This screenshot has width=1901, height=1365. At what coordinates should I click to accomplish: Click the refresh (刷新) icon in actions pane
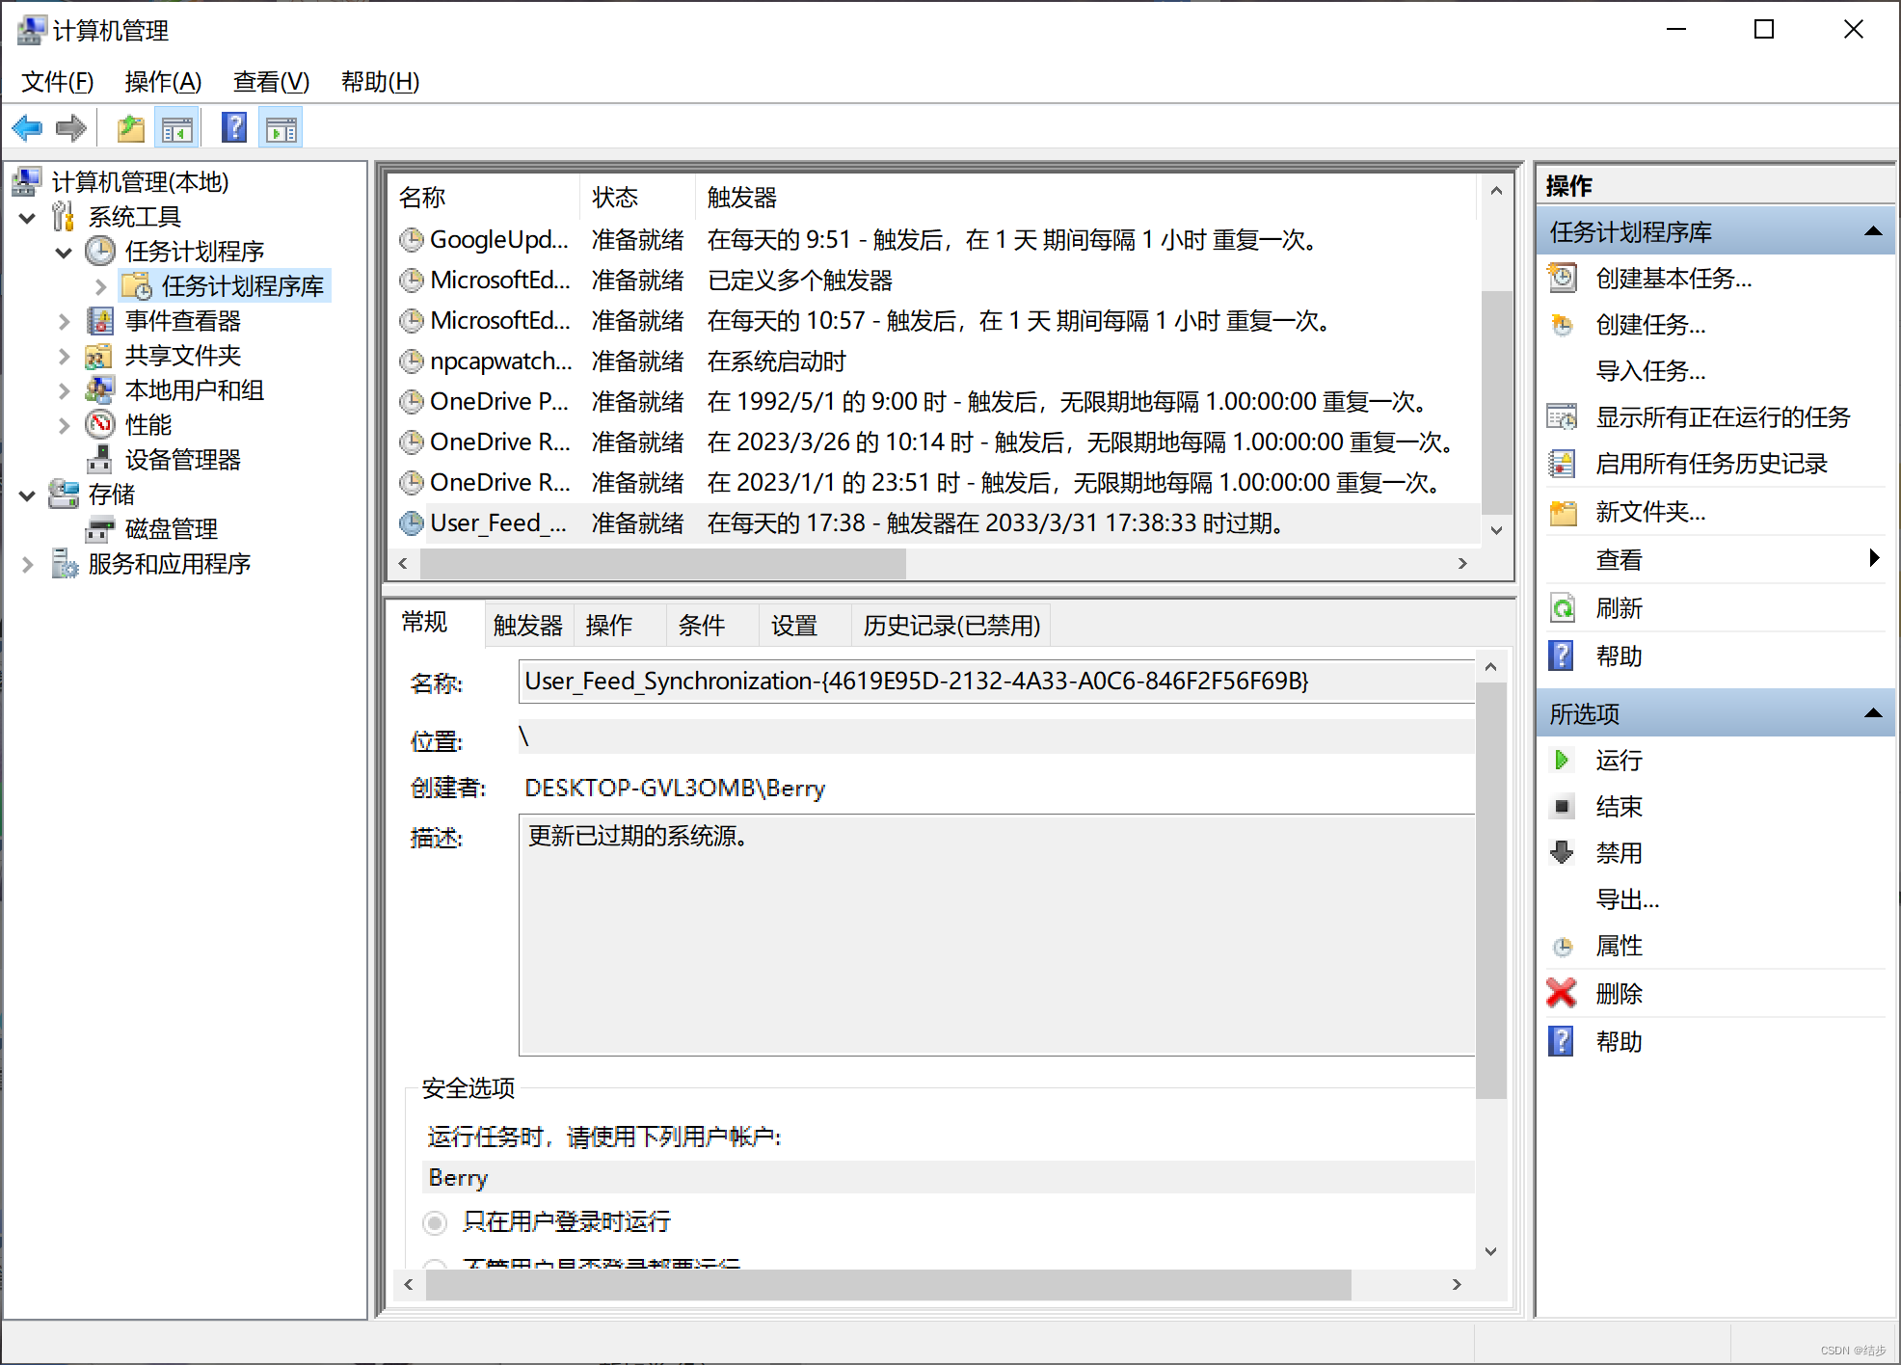click(1562, 608)
